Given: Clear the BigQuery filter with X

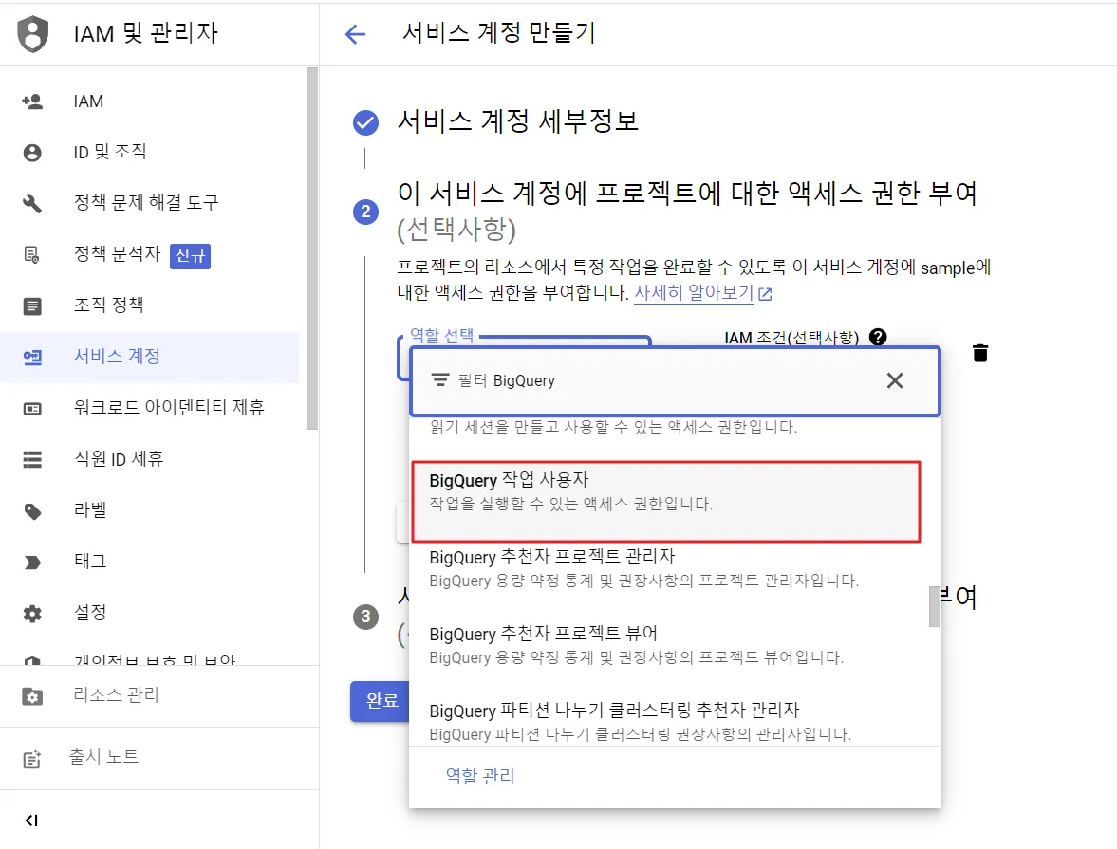Looking at the screenshot, I should [895, 380].
